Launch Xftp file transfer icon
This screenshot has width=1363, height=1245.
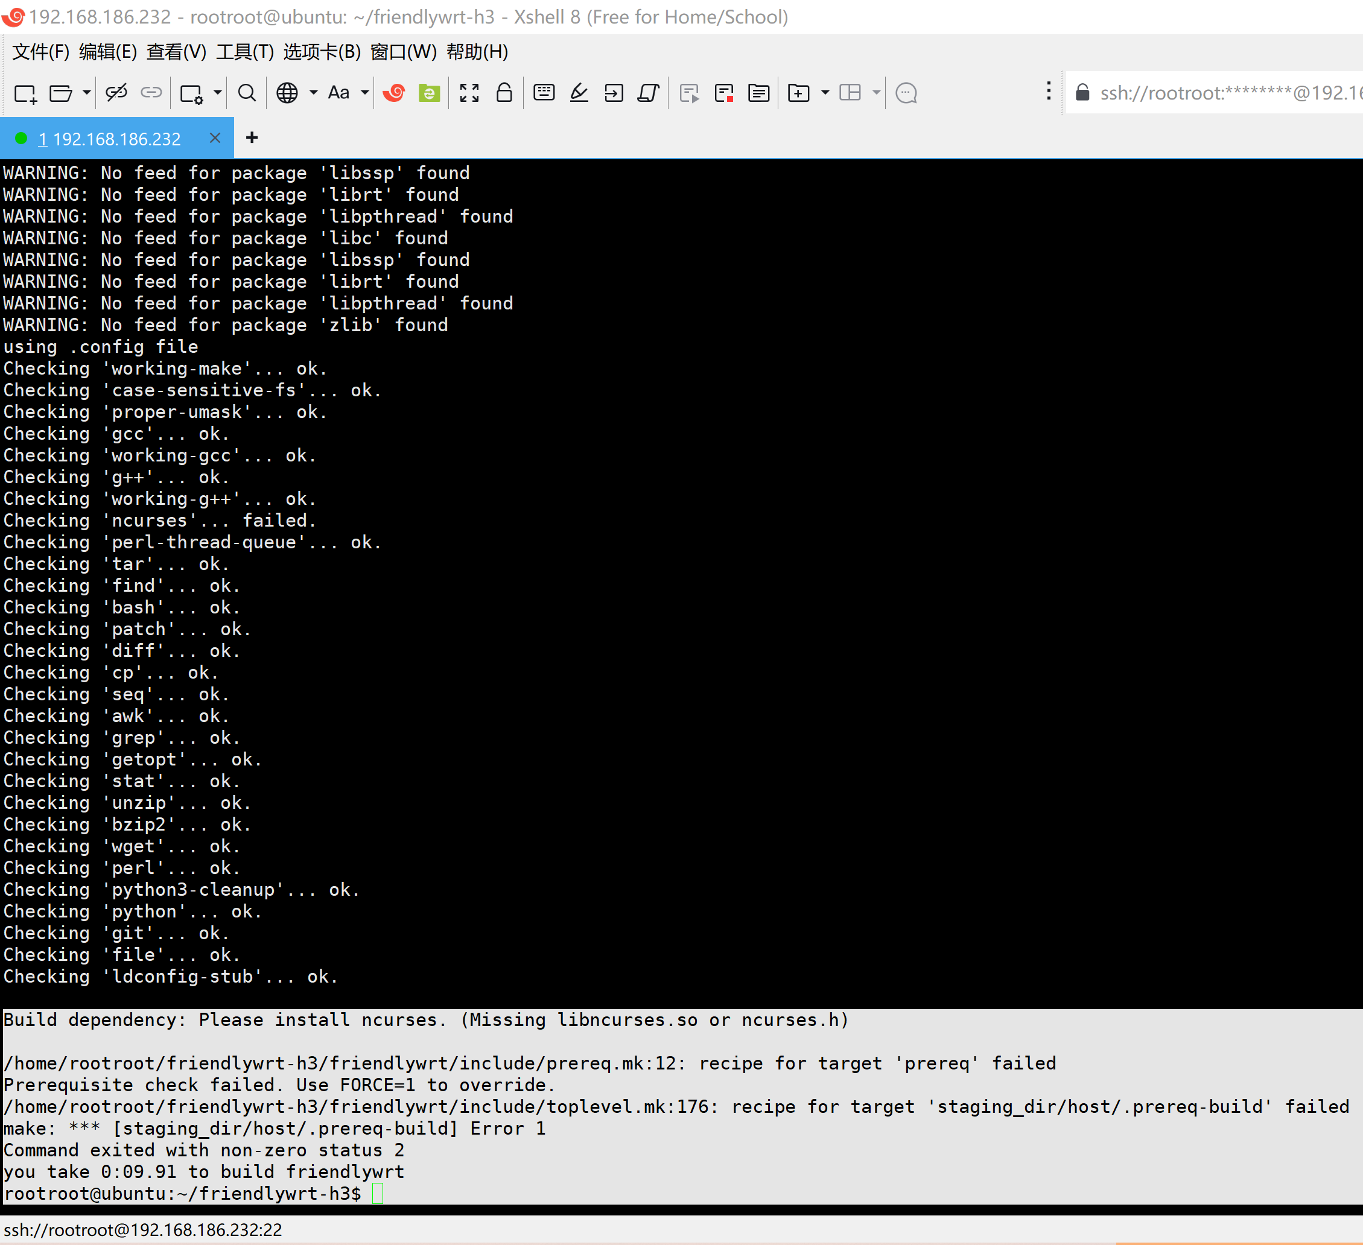430,93
